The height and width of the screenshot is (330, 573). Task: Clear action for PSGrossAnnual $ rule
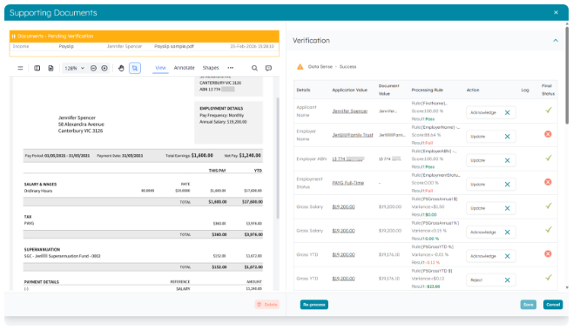507,208
